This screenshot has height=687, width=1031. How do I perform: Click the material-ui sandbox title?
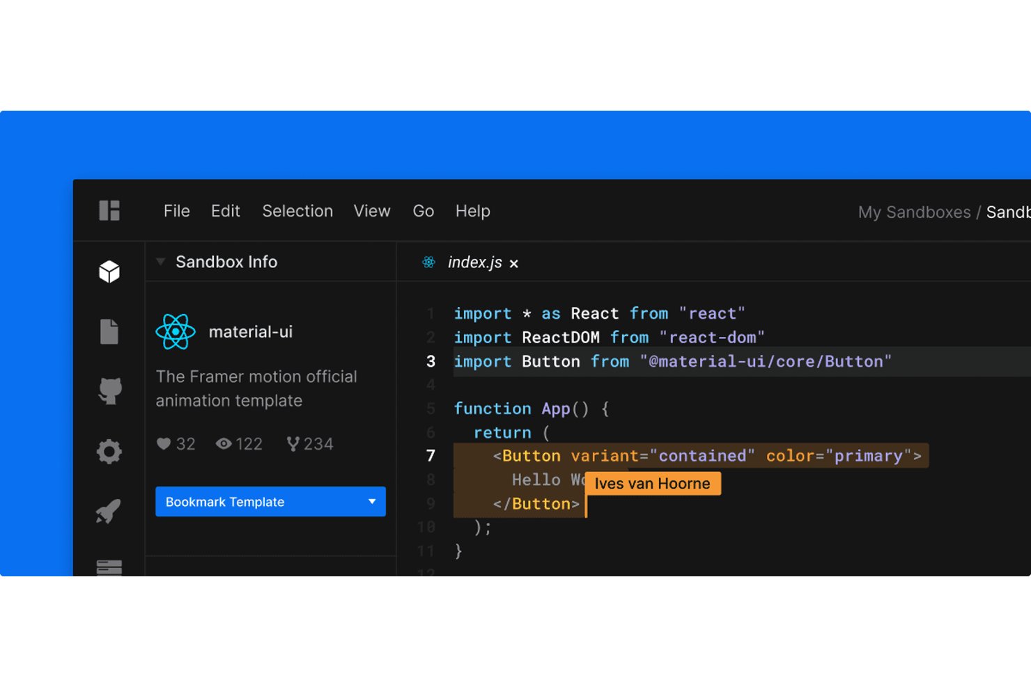(251, 332)
